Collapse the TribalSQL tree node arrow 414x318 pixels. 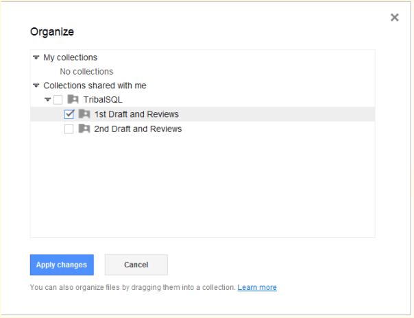47,100
